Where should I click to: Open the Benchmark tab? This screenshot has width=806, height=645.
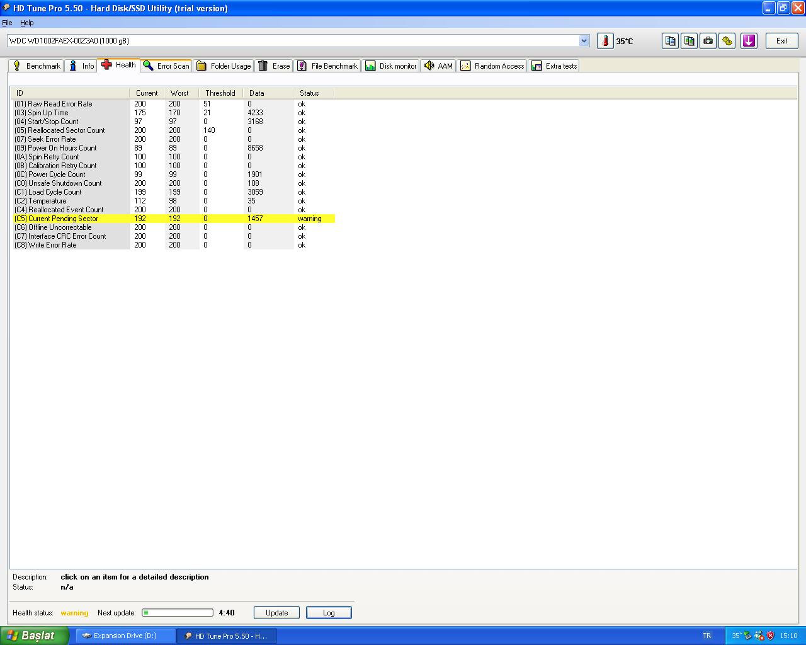37,66
